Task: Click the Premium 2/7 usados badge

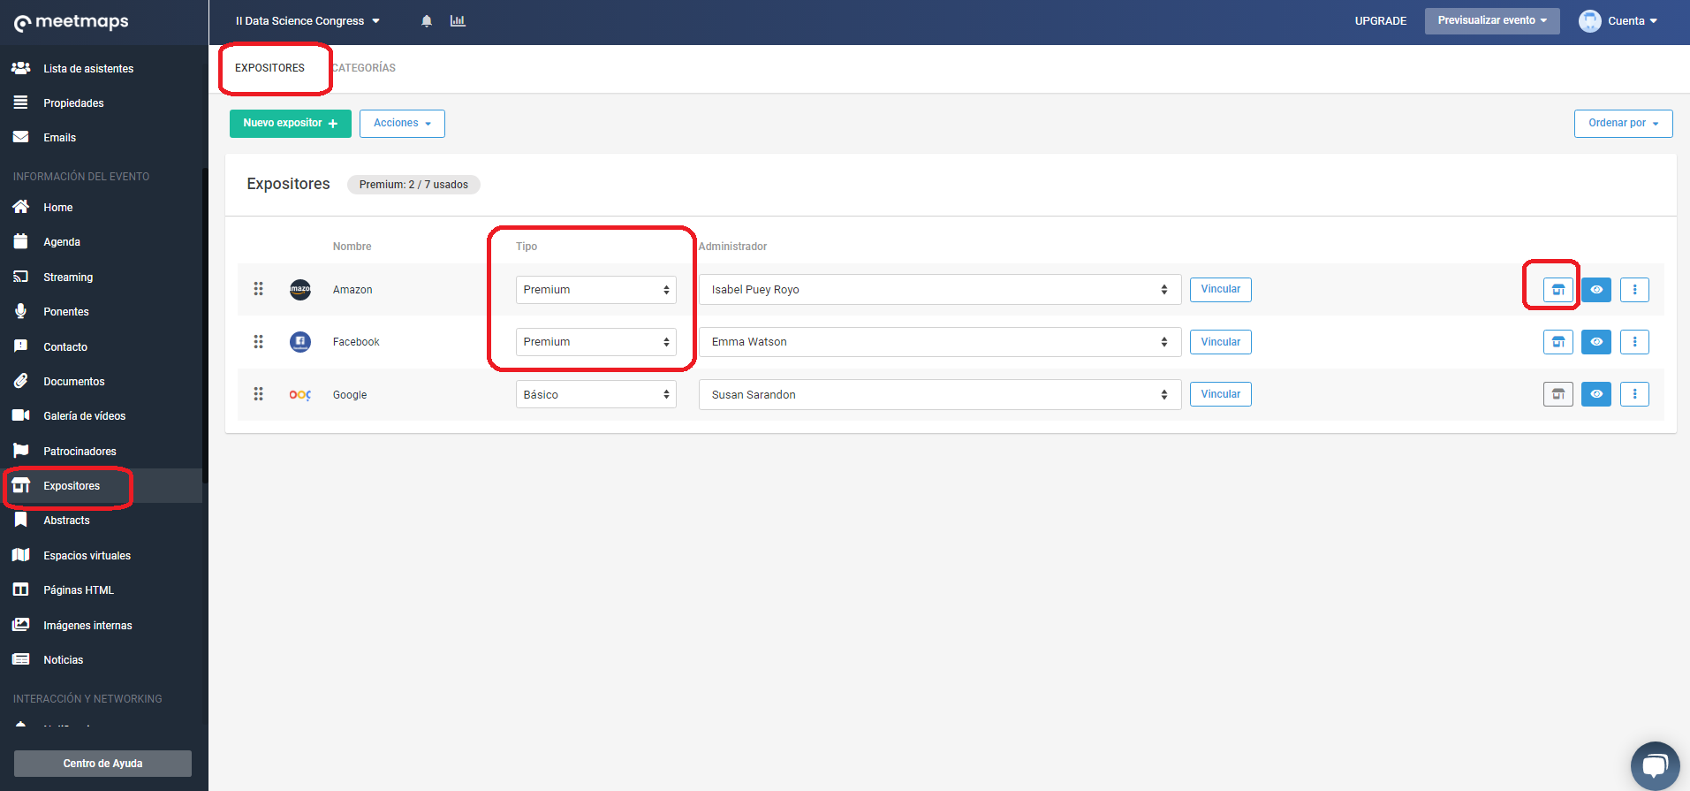Action: point(413,185)
